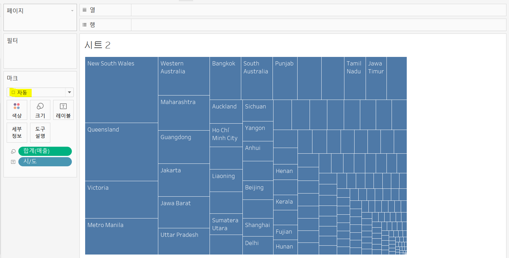Select the Kerala treemap tile
Image resolution: width=509 pixels, height=258 pixels.
point(286,203)
